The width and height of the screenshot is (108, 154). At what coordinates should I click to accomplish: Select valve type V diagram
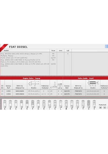tap(94, 104)
